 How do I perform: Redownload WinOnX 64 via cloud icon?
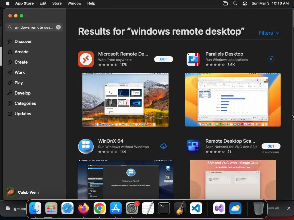pos(163,146)
